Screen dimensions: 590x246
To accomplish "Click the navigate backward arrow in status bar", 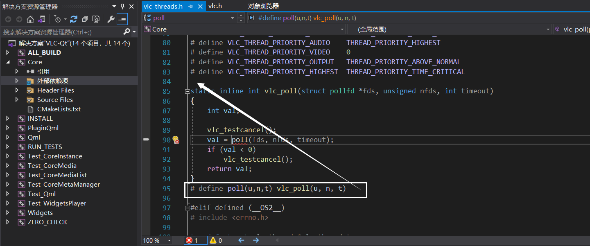I will coord(241,240).
